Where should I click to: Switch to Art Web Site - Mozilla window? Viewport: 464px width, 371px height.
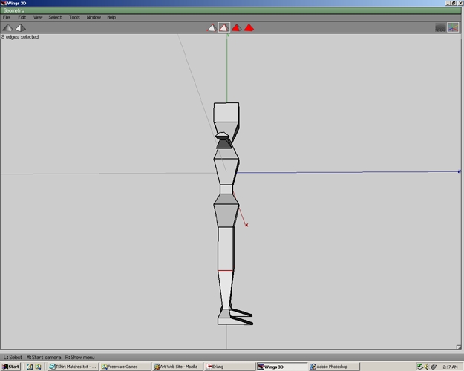tap(177, 367)
